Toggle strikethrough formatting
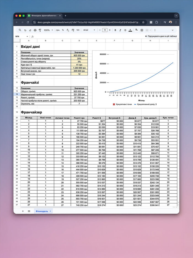The image size is (193, 258). (x=125, y=30)
